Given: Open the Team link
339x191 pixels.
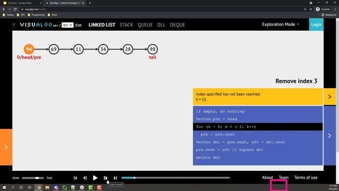Looking at the screenshot, I should (x=283, y=178).
